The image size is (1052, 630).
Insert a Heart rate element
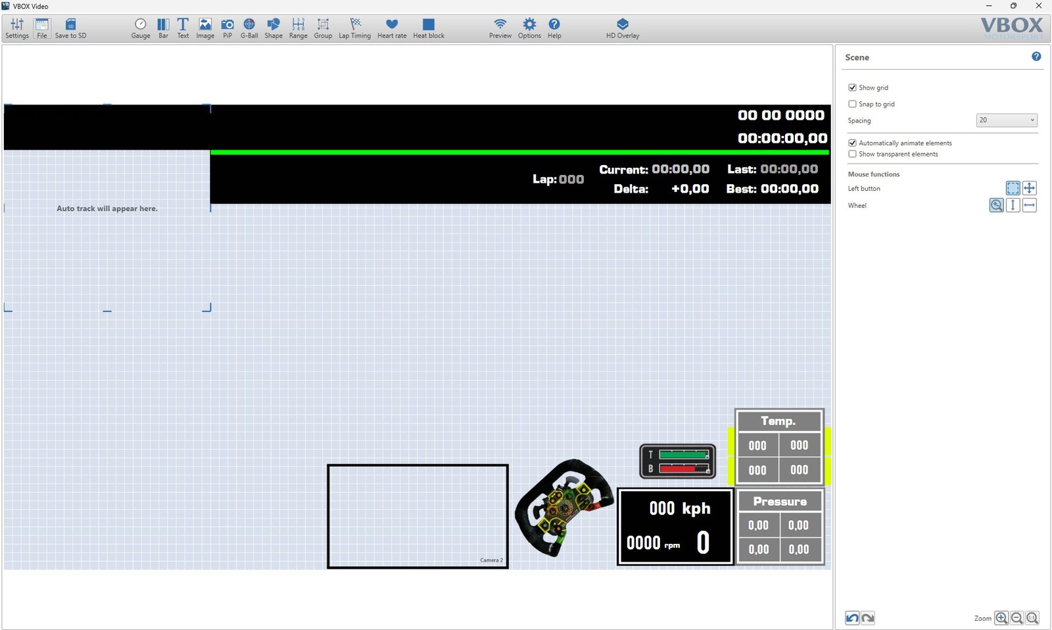[x=391, y=28]
